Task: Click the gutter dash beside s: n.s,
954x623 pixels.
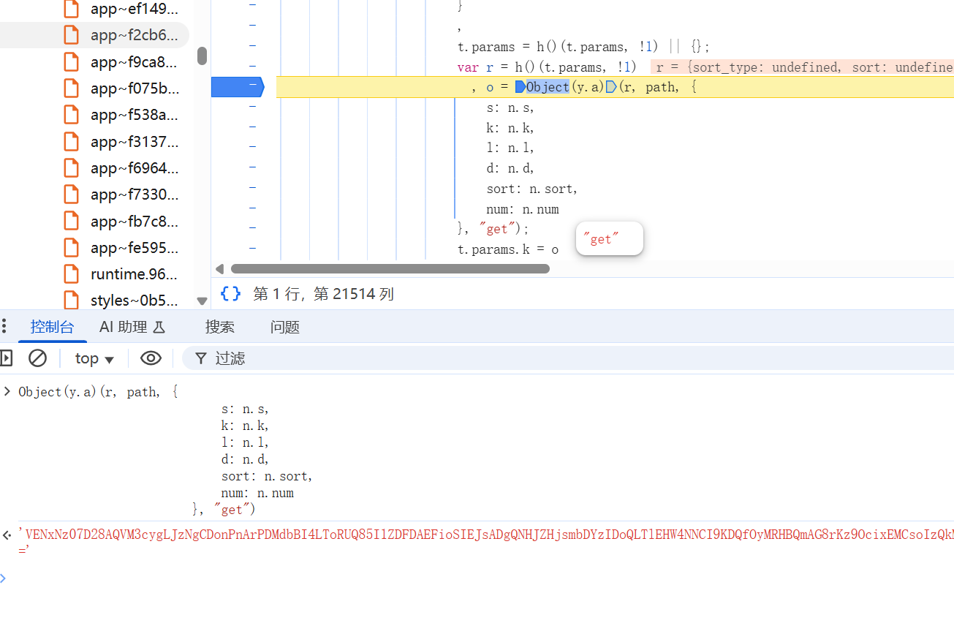Action: [253, 107]
